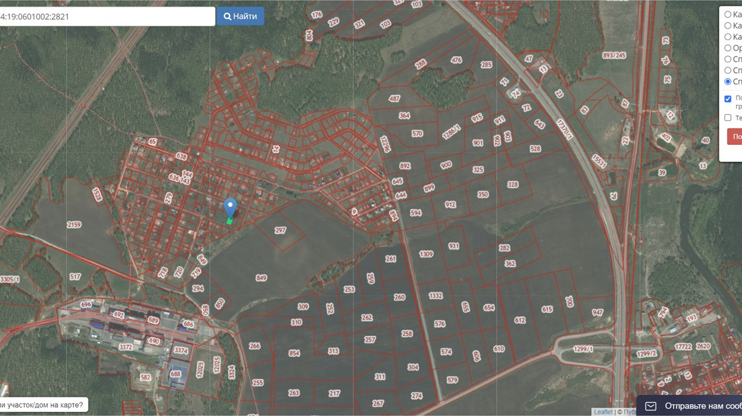The height and width of the screenshot is (417, 742).
Task: Click the Найти search button
Action: pyautogui.click(x=241, y=16)
